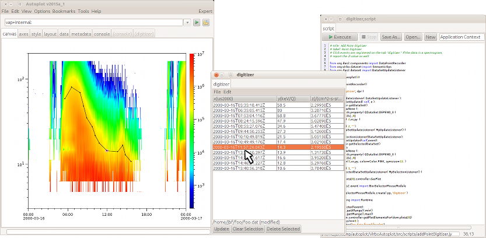Click the New script button
The height and width of the screenshot is (238, 486).
431,37
